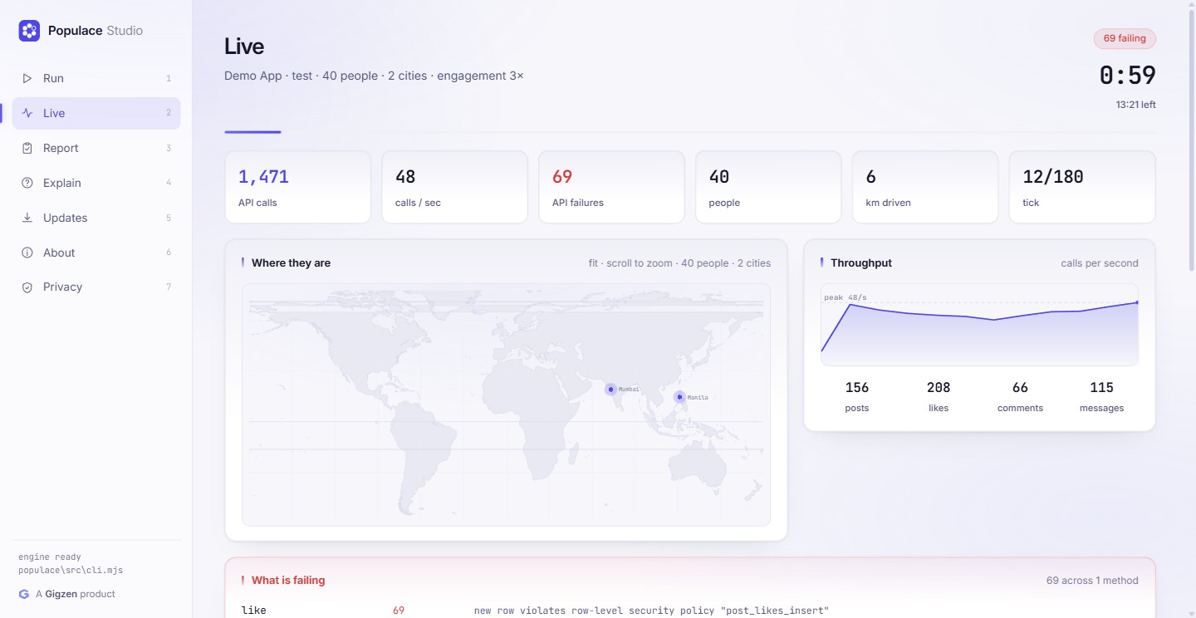Click the run progress bar

[690, 131]
